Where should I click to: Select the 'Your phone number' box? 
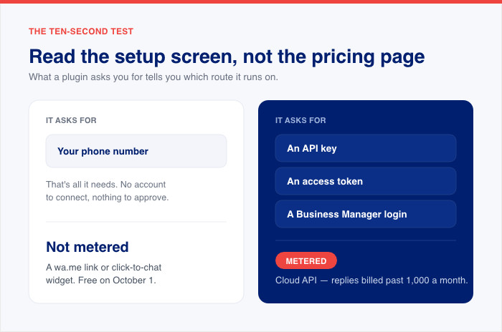point(136,151)
